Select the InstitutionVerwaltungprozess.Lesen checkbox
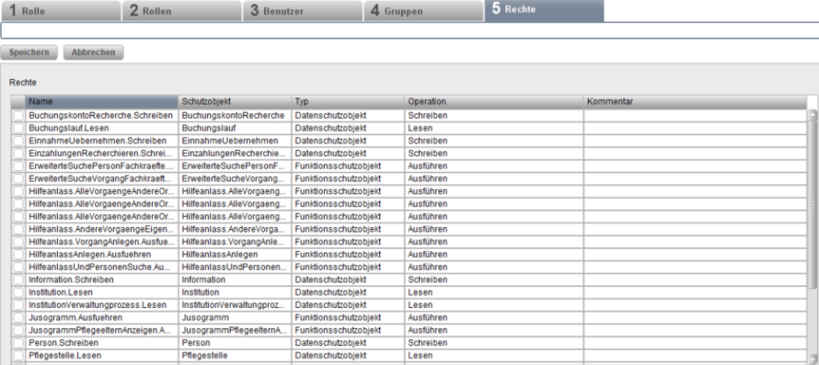819x365 pixels. (18, 304)
